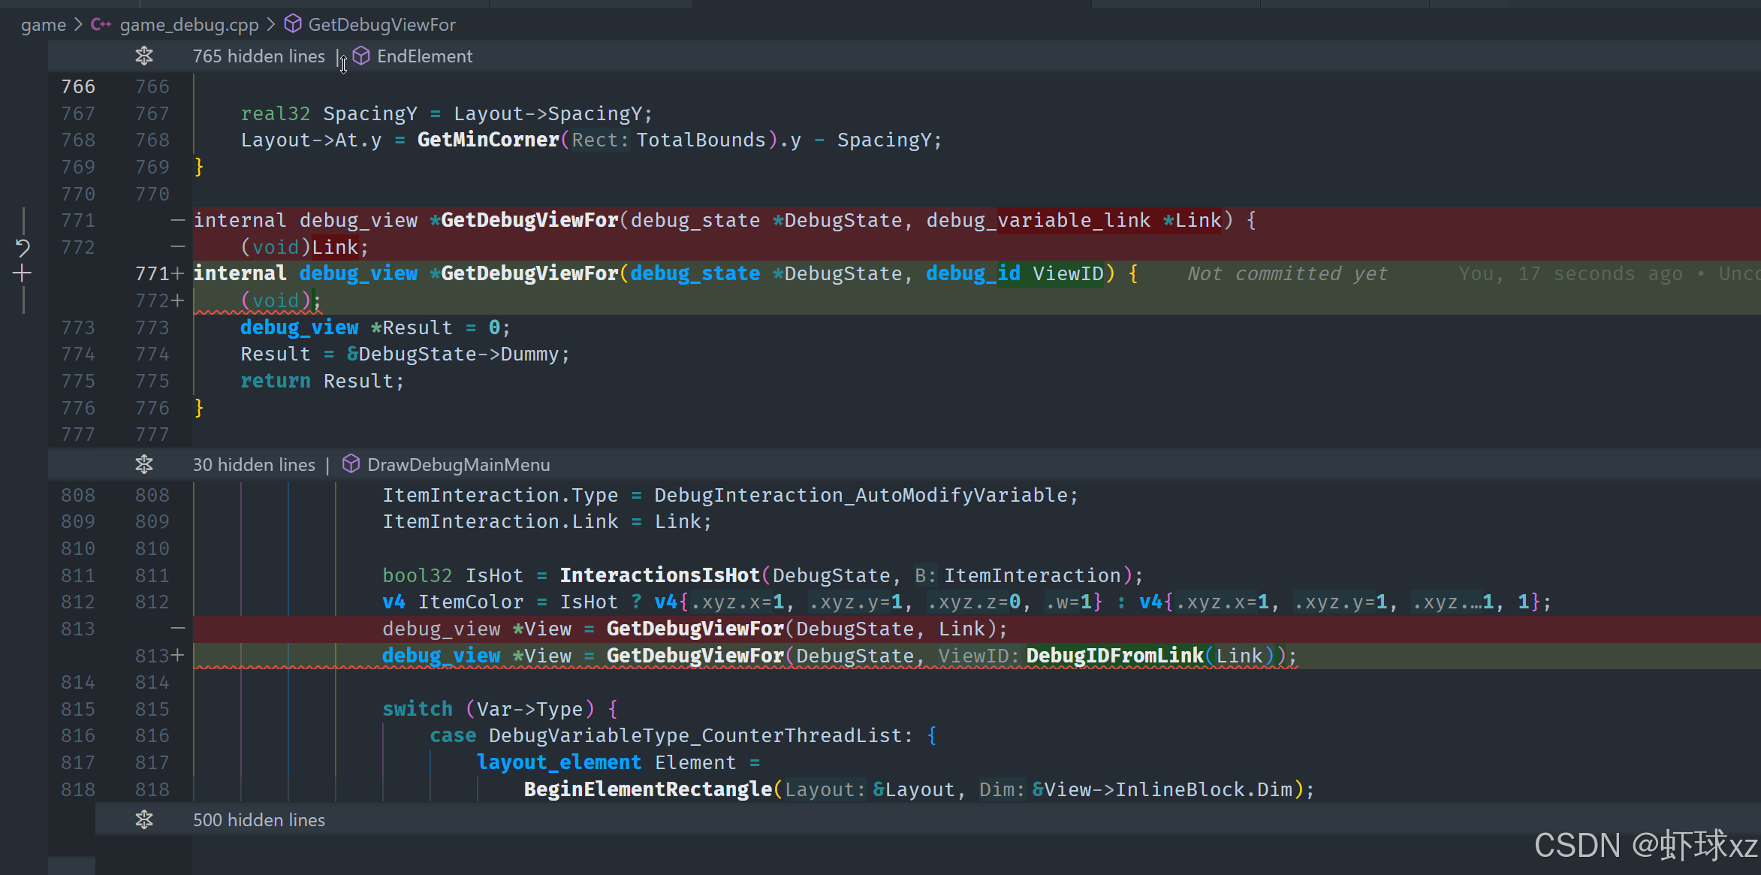Select the GetDebugViewFor breadcrumb symbol
The height and width of the screenshot is (875, 1761).
pos(381,25)
